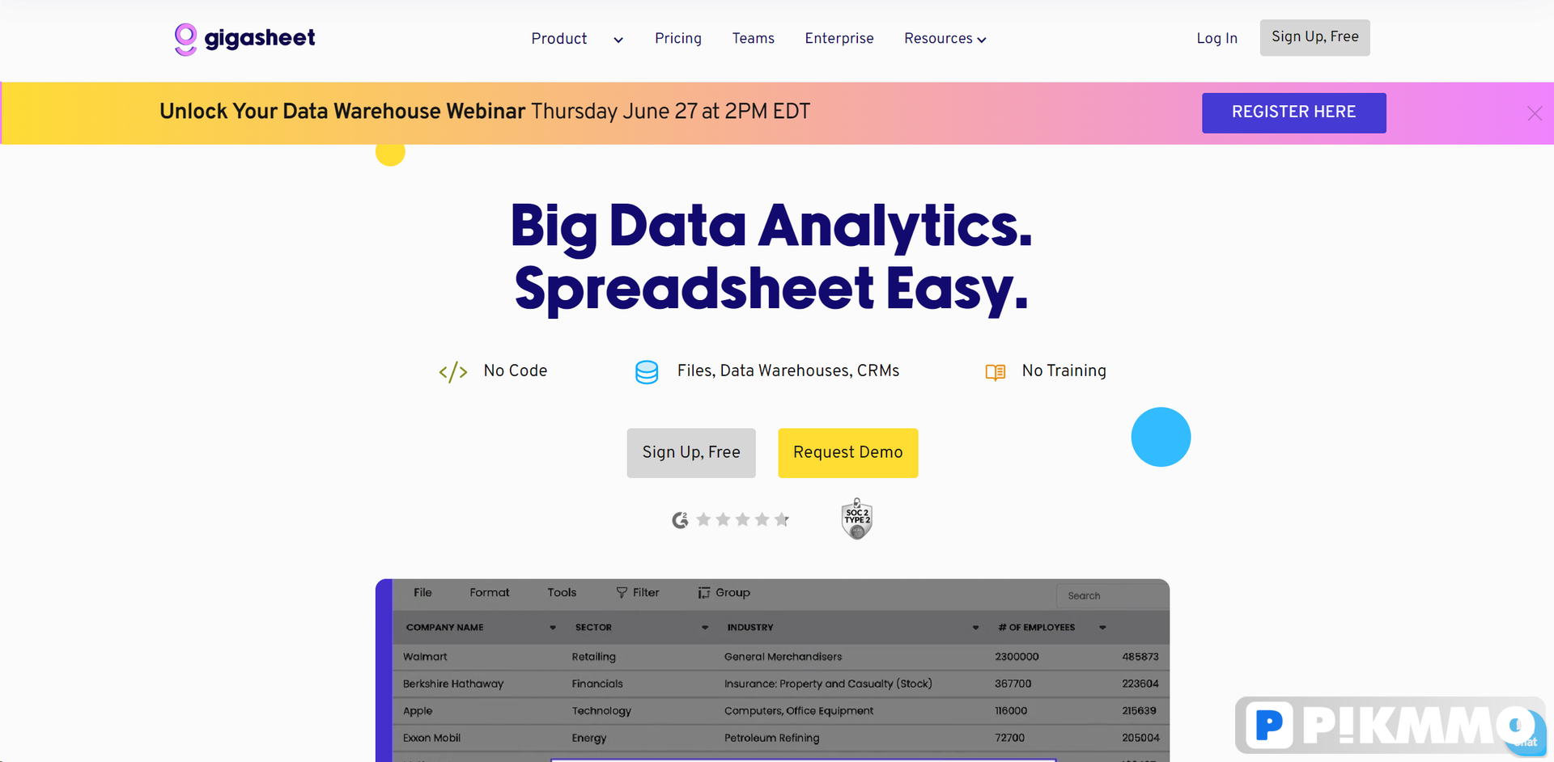
Task: Click the Apple cell
Action: coord(418,711)
